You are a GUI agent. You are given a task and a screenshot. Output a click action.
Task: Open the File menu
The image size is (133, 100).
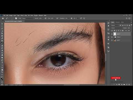tap(4, 16)
